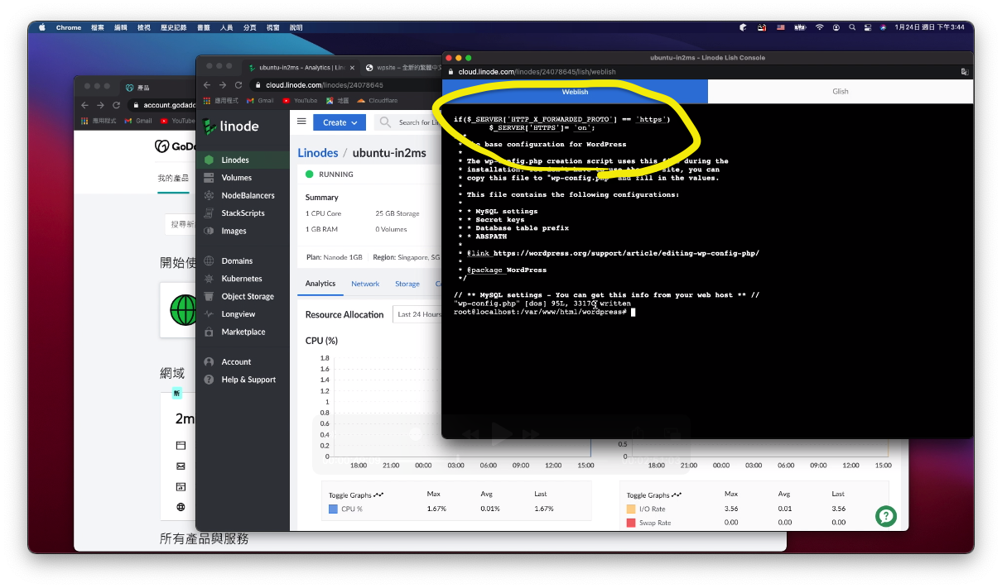Viewport: 1002px width, 588px height.
Task: Click the Linodes breadcrumb link
Action: coord(318,153)
